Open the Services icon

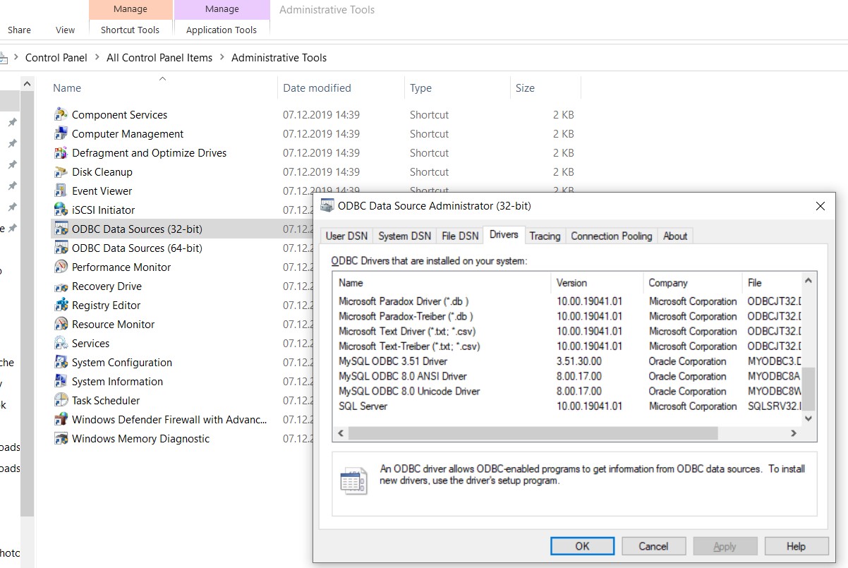pyautogui.click(x=61, y=343)
